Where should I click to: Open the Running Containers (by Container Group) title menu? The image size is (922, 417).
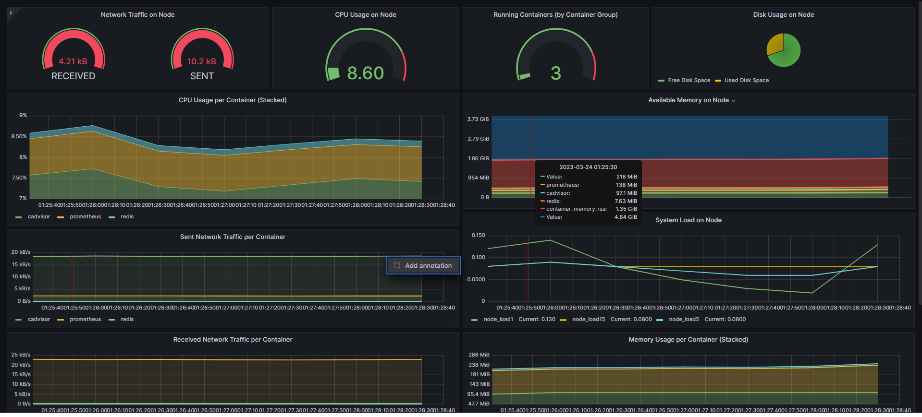555,15
